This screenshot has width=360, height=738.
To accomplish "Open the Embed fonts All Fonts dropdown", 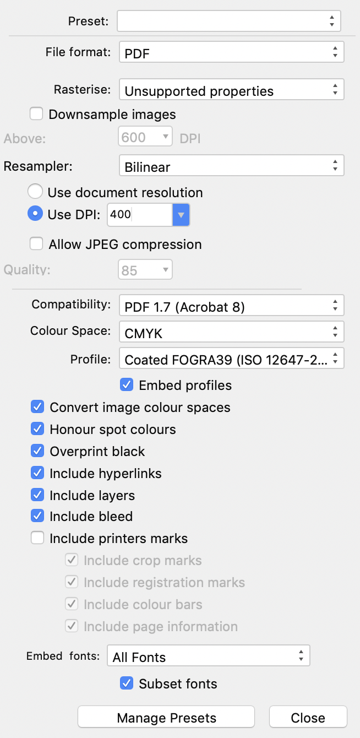I will pyautogui.click(x=209, y=656).
